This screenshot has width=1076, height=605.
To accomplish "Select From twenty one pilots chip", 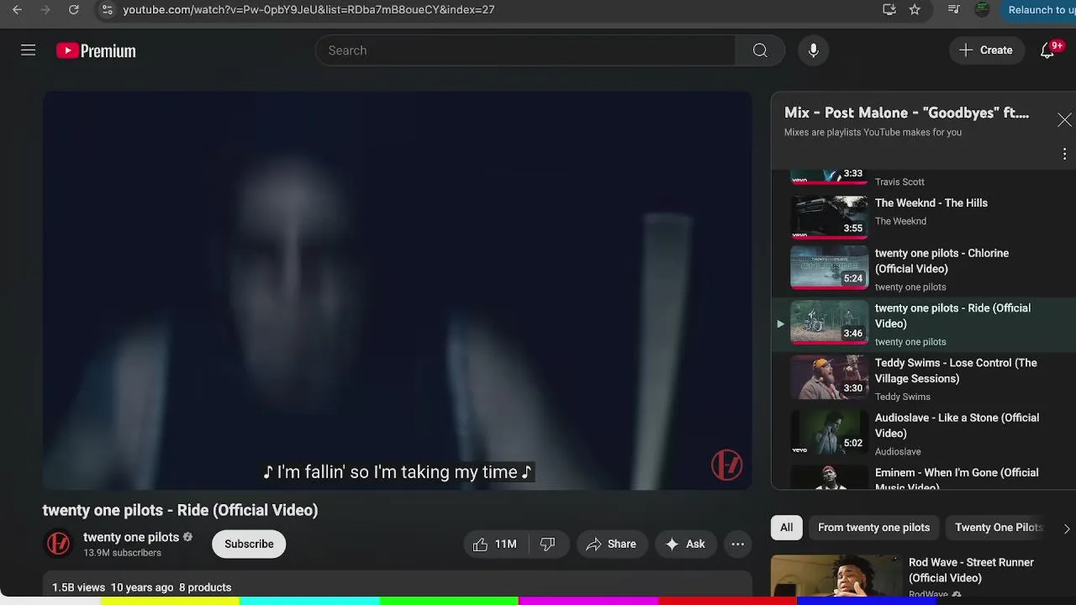I will 873,528.
